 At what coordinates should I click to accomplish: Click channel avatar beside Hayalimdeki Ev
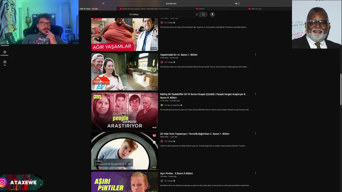(162, 62)
